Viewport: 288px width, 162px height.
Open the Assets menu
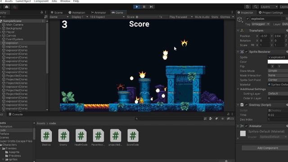tap(9, 1)
